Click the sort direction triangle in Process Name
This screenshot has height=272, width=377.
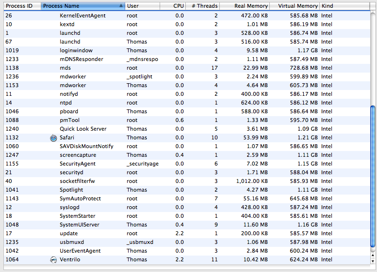(121, 5)
